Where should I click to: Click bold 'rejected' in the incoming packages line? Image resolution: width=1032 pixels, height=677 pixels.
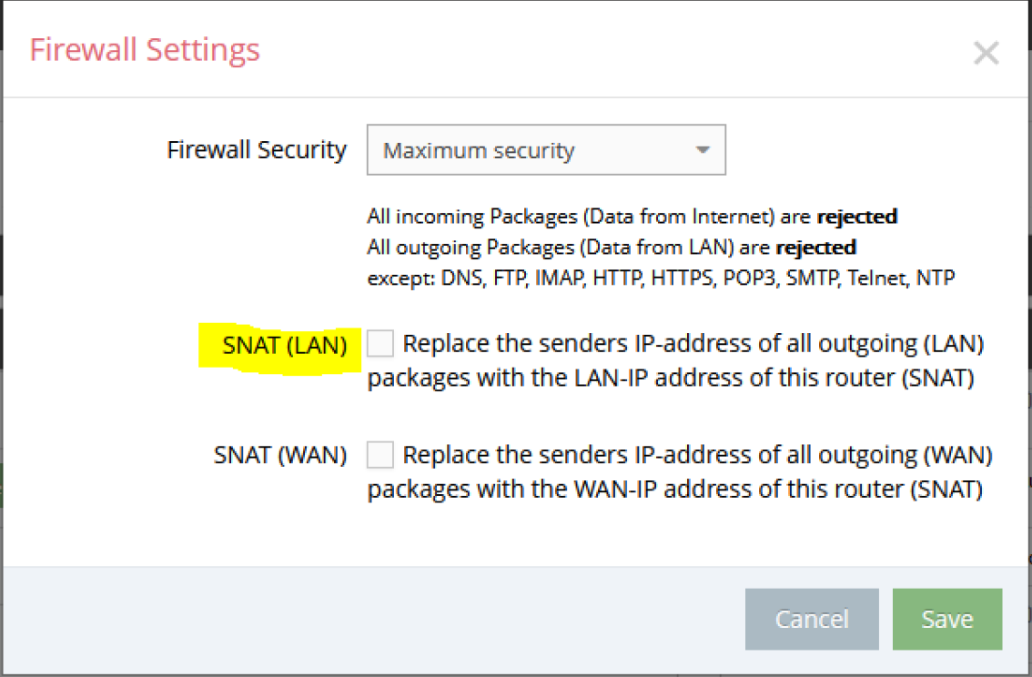[857, 217]
